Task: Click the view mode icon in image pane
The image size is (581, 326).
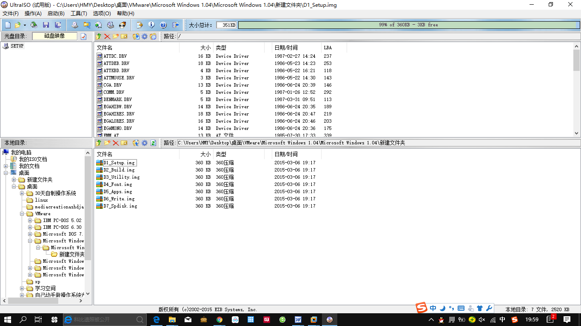Action: coord(153,37)
